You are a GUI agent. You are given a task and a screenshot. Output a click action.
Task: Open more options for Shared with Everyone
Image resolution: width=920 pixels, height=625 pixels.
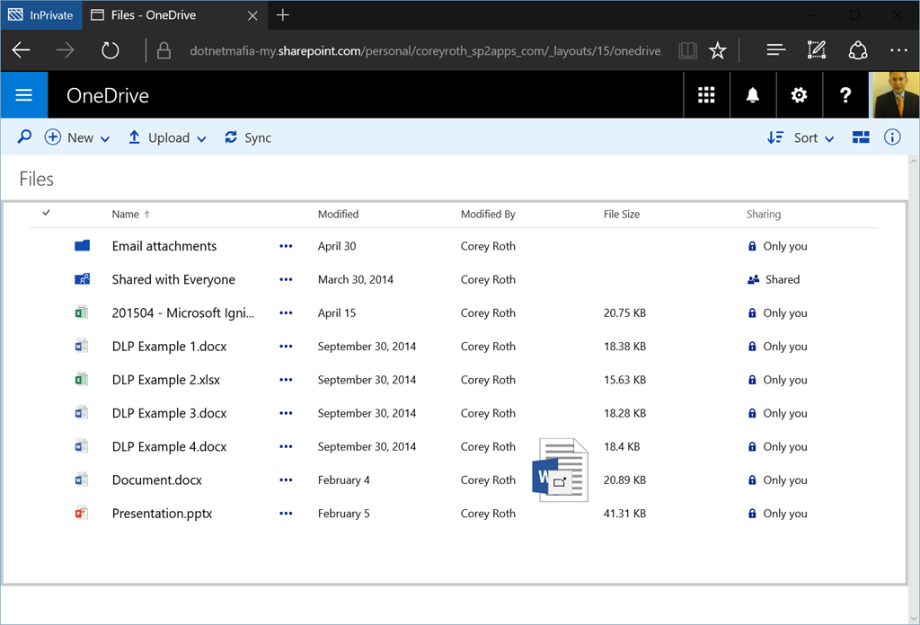click(286, 279)
